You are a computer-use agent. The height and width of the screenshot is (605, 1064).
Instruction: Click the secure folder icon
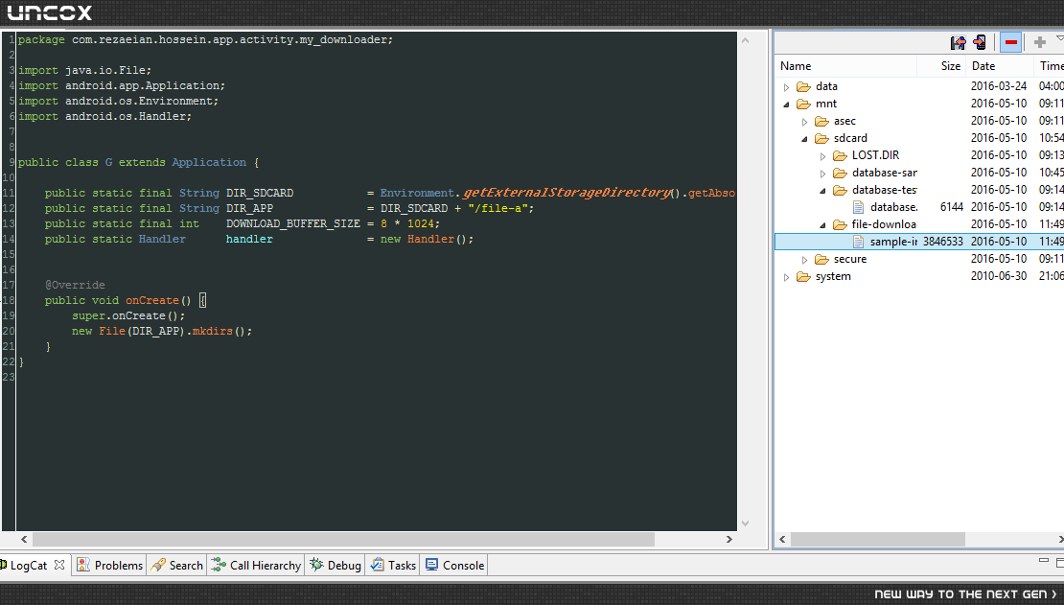pyautogui.click(x=821, y=260)
